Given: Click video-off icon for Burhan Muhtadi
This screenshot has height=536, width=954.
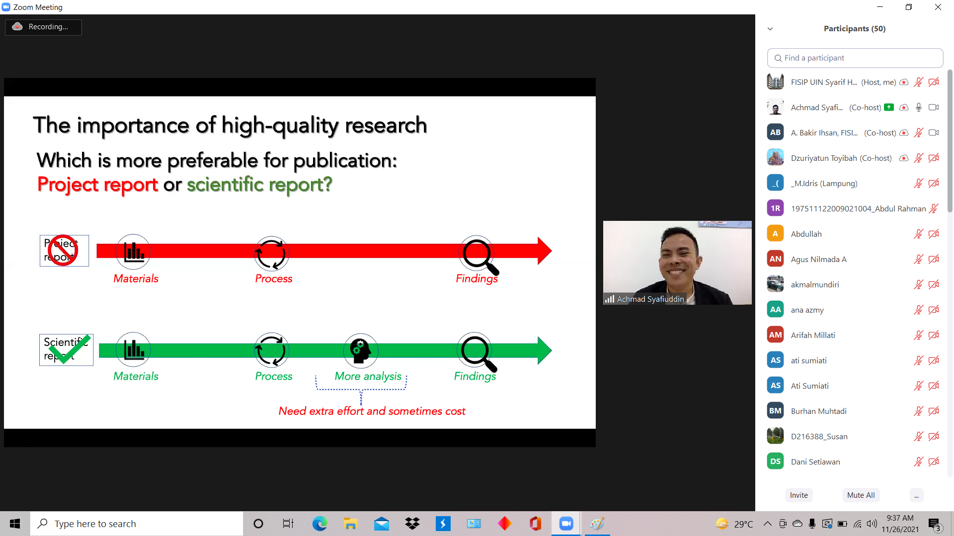Looking at the screenshot, I should pos(934,411).
